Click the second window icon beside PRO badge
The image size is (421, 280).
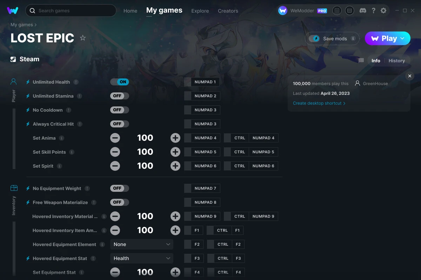tap(349, 10)
